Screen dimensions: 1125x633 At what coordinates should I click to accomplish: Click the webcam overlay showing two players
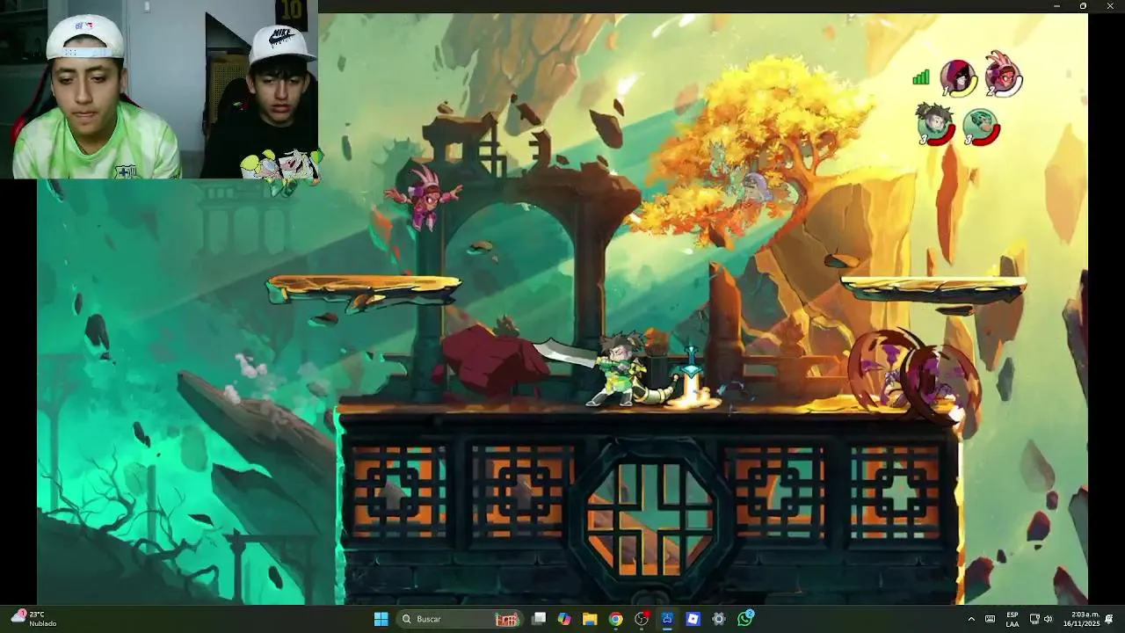click(159, 90)
